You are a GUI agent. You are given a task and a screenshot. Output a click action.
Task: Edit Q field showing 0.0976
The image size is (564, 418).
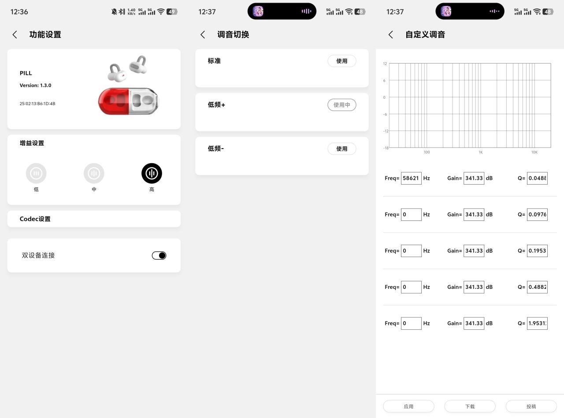coord(537,214)
